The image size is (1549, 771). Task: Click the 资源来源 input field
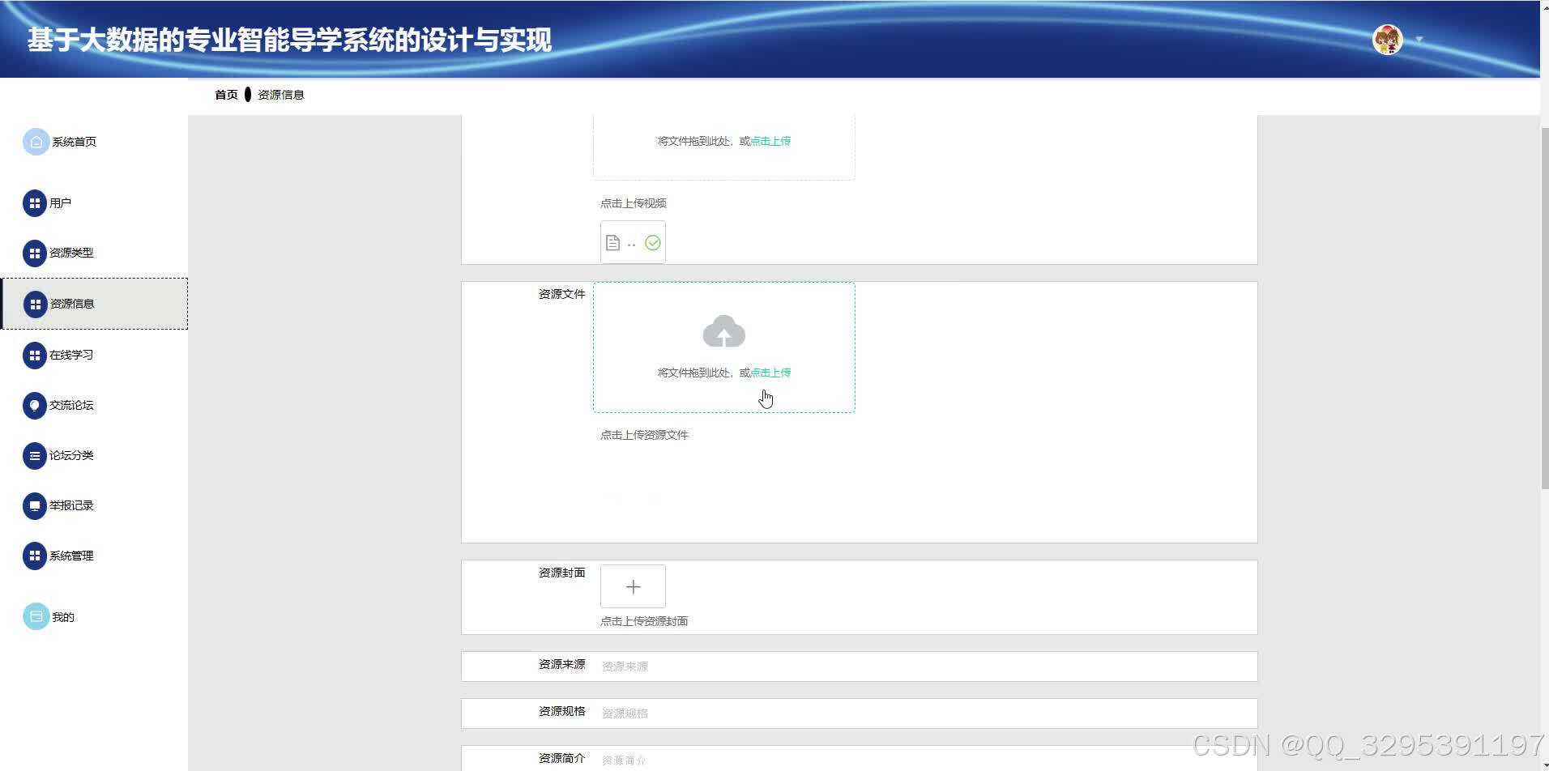(x=810, y=665)
